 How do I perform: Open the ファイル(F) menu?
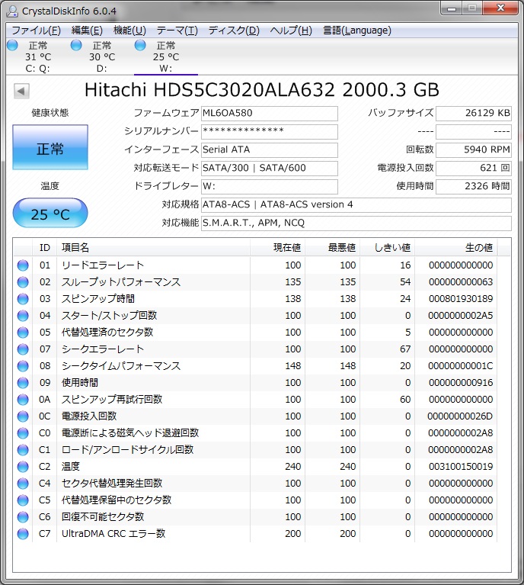point(36,31)
